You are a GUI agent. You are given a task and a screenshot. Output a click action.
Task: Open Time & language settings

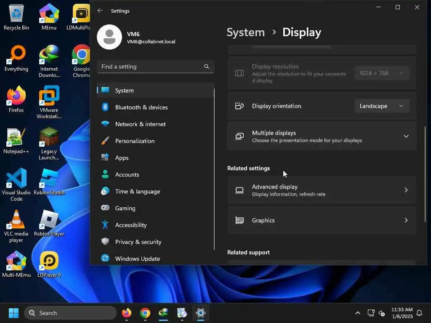pos(156,191)
